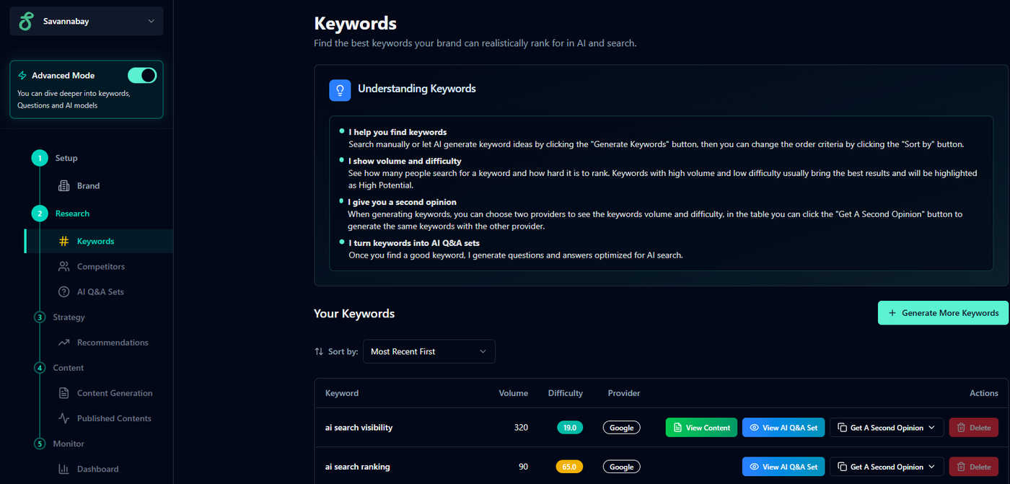Click the Generate More Keywords button
Viewport: 1010px width, 484px height.
pos(943,313)
